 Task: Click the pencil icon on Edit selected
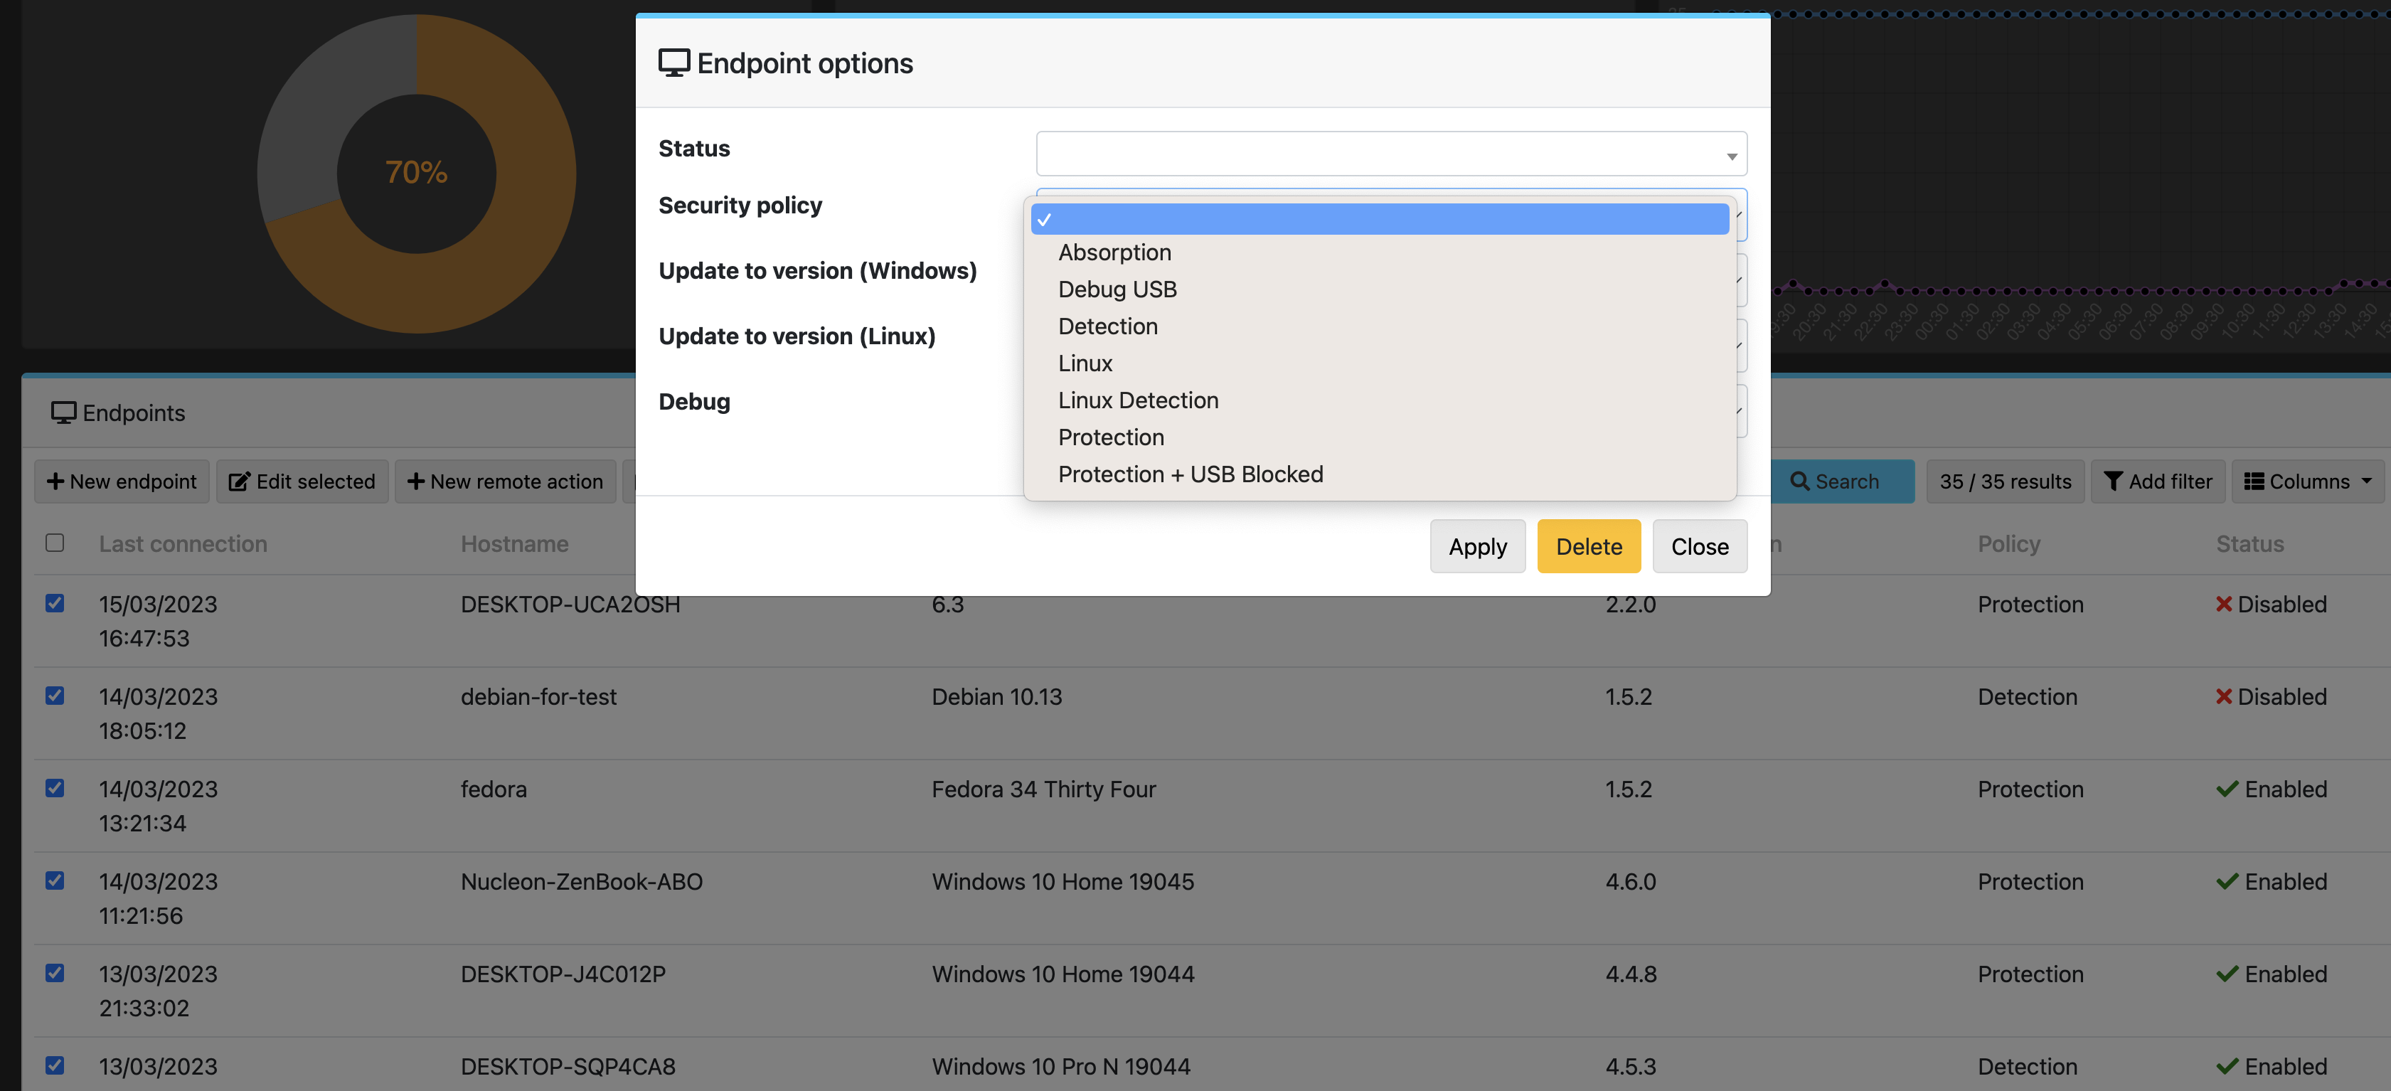tap(240, 482)
